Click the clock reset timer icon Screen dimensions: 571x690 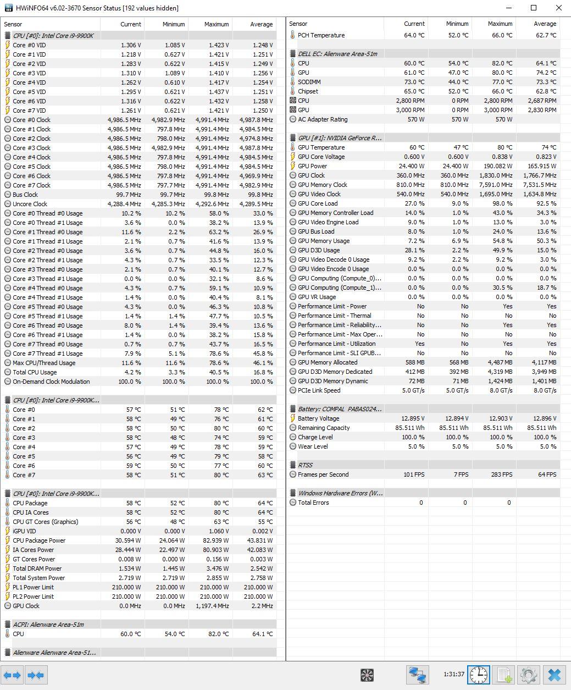(x=479, y=675)
